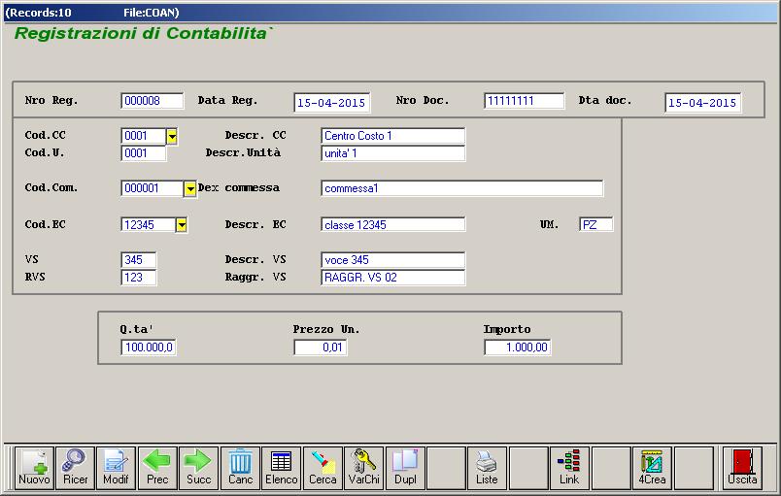The height and width of the screenshot is (496, 781).
Task: Print using the Liste icon
Action: [488, 468]
